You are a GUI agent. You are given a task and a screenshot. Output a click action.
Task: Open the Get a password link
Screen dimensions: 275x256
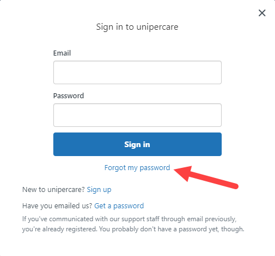coord(119,206)
